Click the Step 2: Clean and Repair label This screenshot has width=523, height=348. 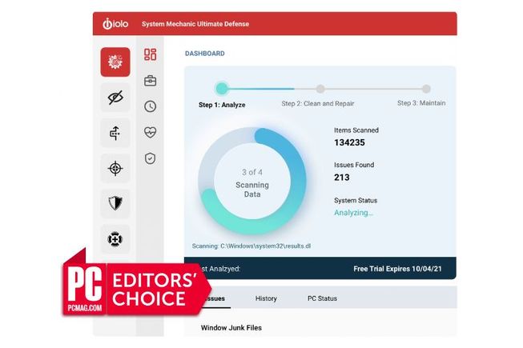[318, 103]
